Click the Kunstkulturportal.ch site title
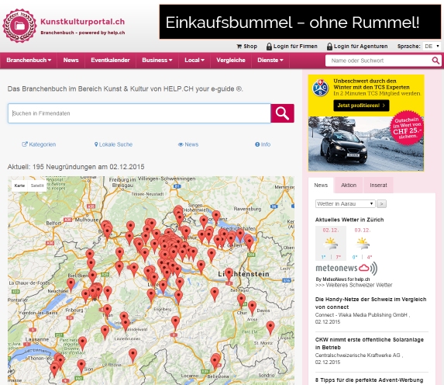The width and height of the screenshot is (444, 385). tap(82, 22)
